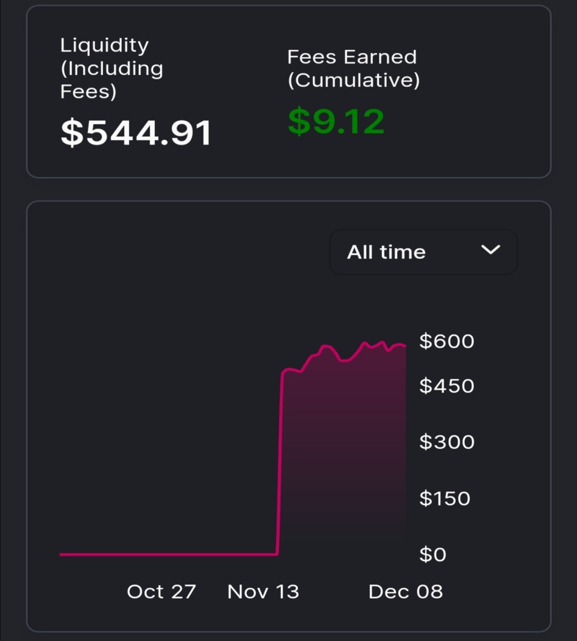
Task: Click the $150 y-axis label
Action: tap(445, 498)
